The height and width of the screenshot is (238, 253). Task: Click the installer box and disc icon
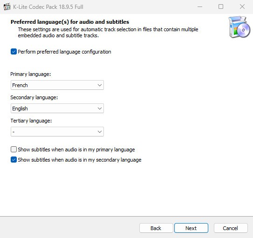239,27
